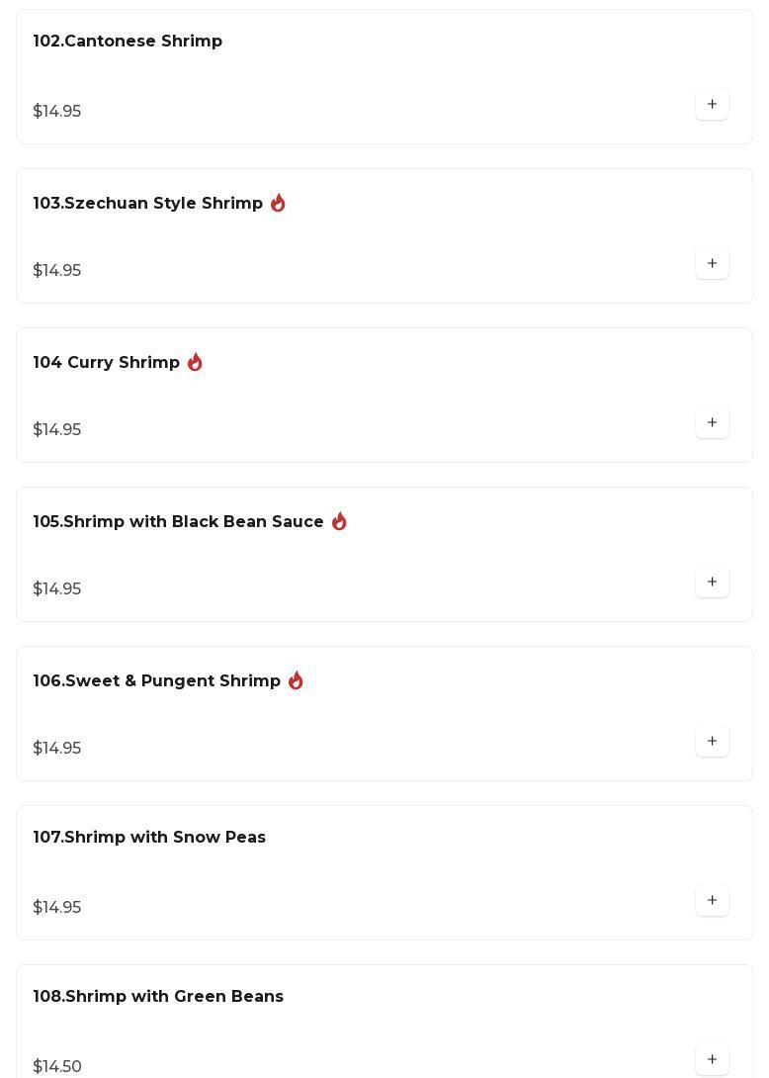
Task: Add Szechuan Style Shrimp with plus button
Action: 712,264
